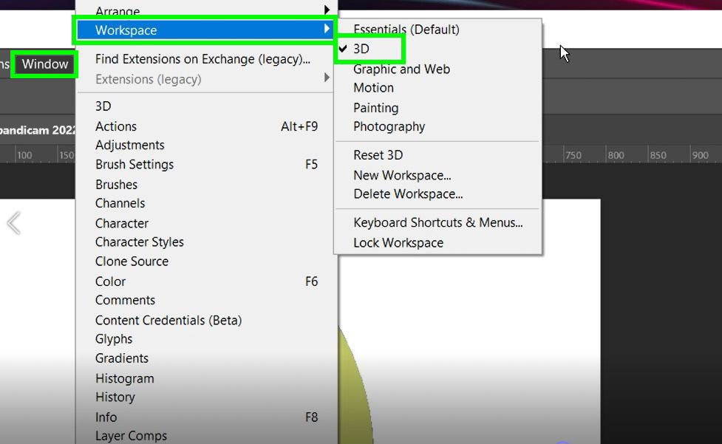Select the Painting workspace
Viewport: 722px width, 444px height.
click(x=375, y=108)
